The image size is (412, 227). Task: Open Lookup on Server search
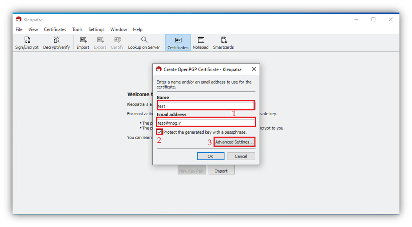(x=144, y=43)
